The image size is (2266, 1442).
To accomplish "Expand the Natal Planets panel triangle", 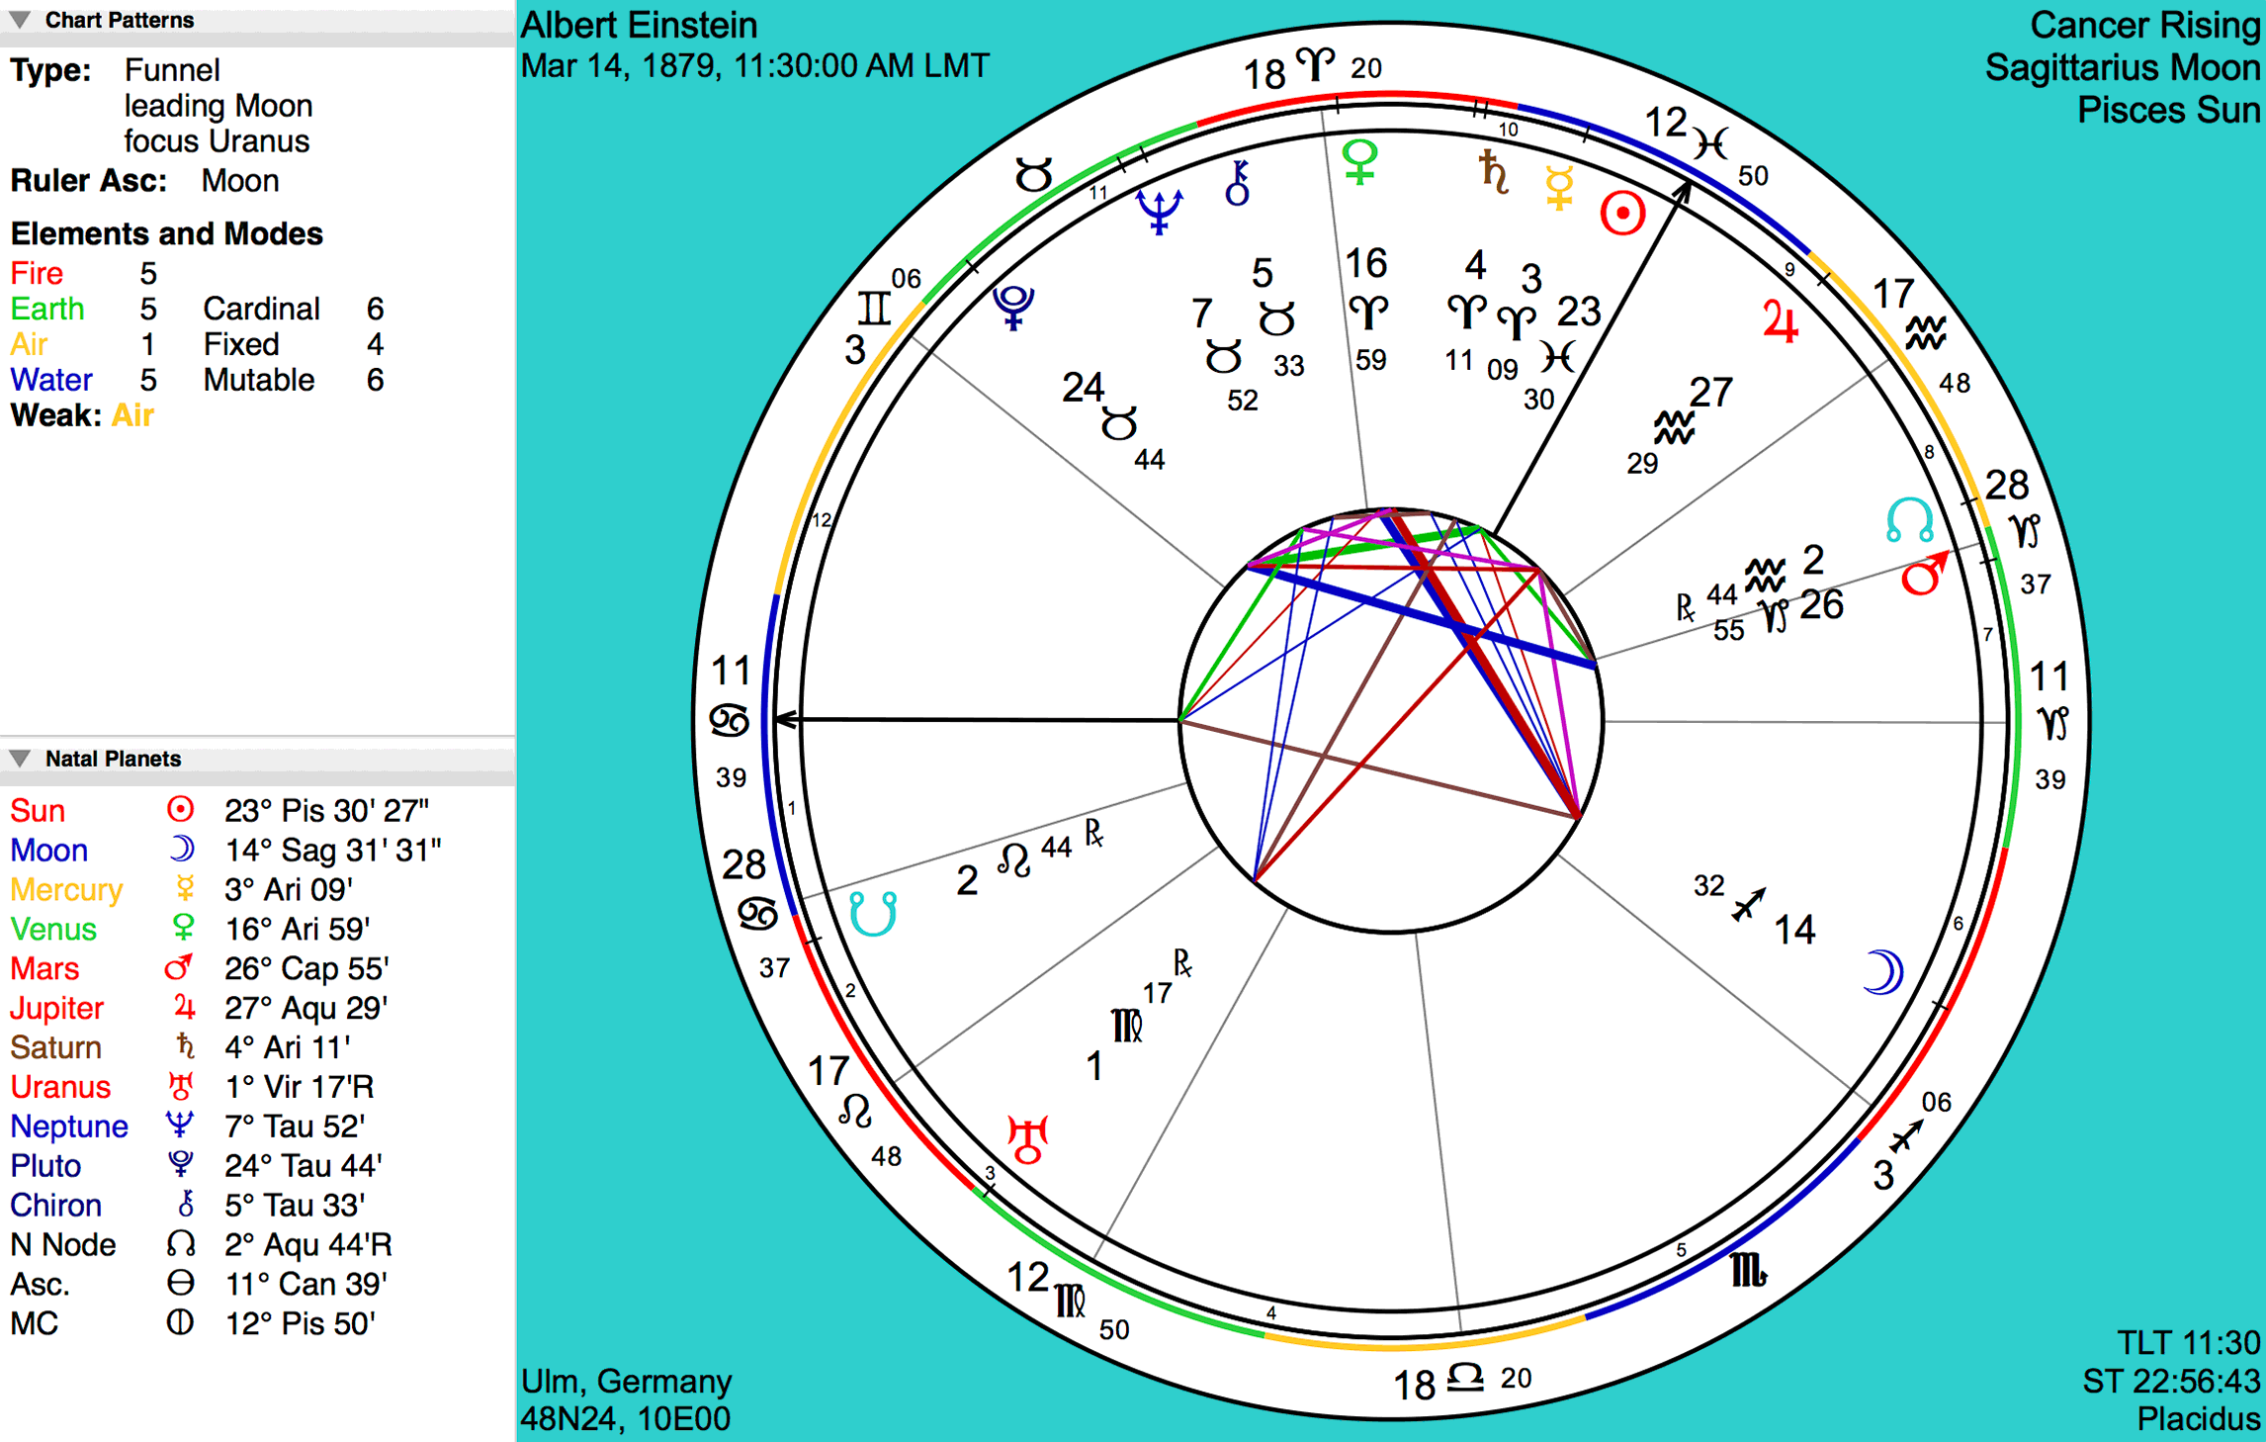I will pyautogui.click(x=17, y=762).
